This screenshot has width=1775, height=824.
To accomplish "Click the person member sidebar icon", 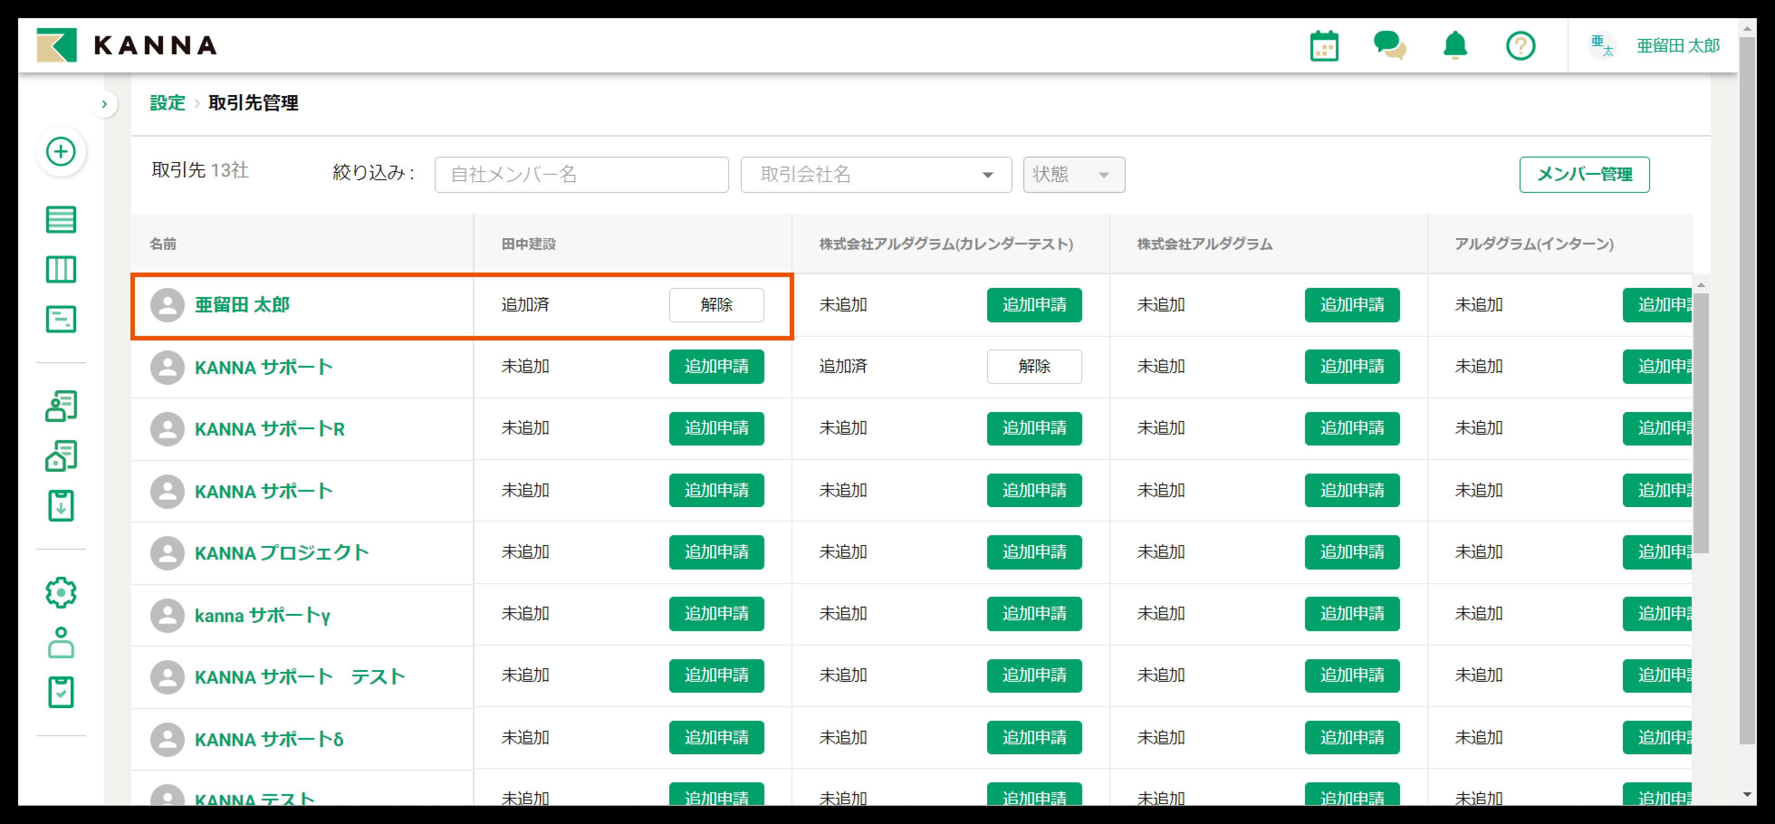I will 61,643.
